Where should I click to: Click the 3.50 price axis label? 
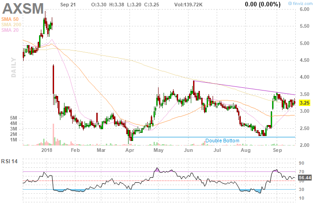coord(304,94)
